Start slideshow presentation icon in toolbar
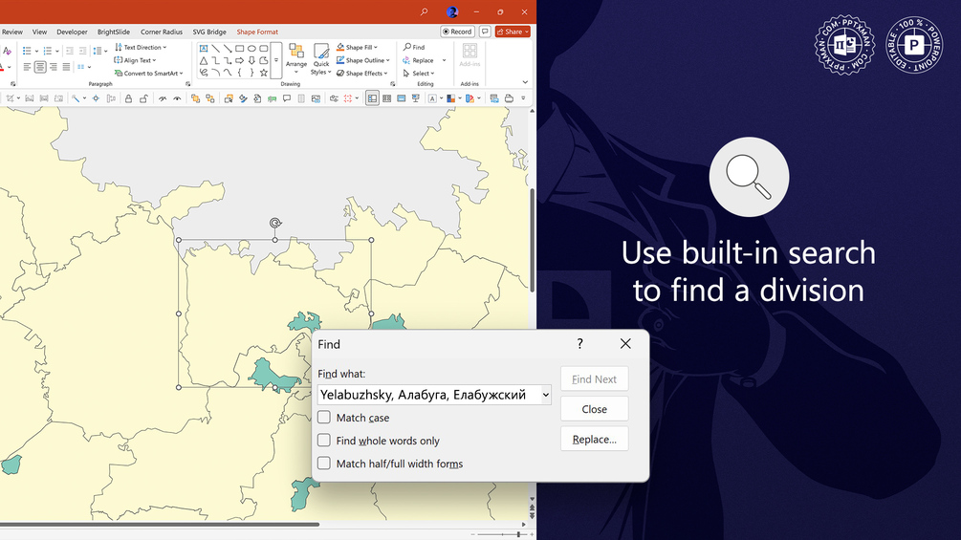 (416, 97)
